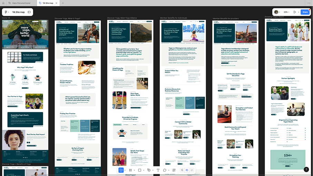Switch to Design mode toggle
The height and width of the screenshot is (176, 313).
coord(187,170)
